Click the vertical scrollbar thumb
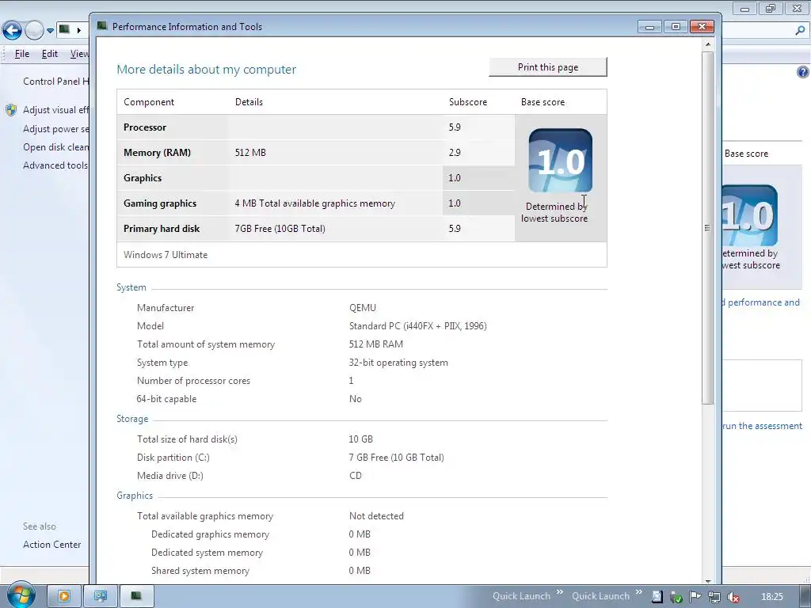Viewport: 811px width, 608px height. click(x=707, y=227)
